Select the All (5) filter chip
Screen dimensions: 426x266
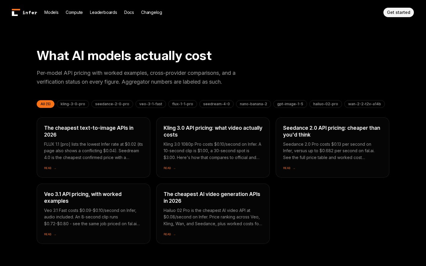[46, 104]
